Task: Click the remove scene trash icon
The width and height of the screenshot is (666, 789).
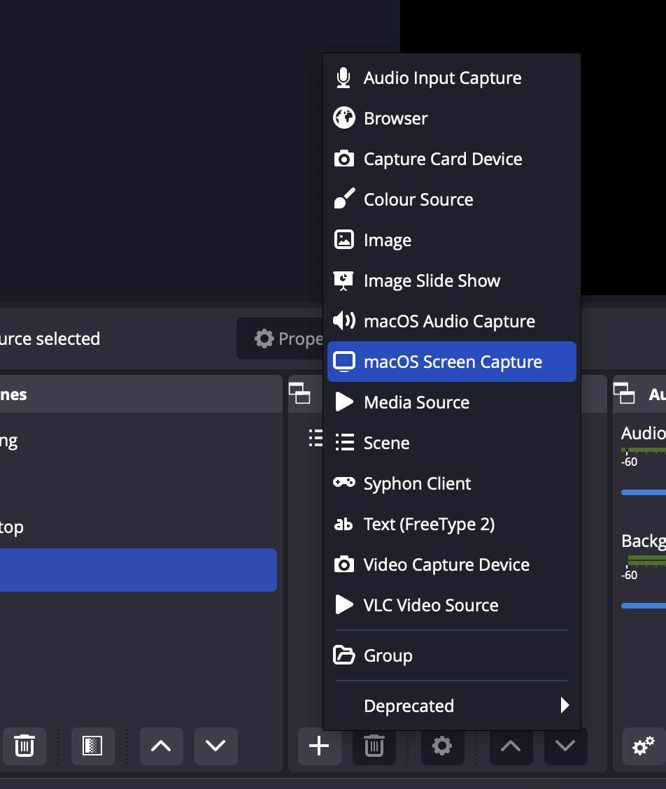Action: tap(24, 746)
